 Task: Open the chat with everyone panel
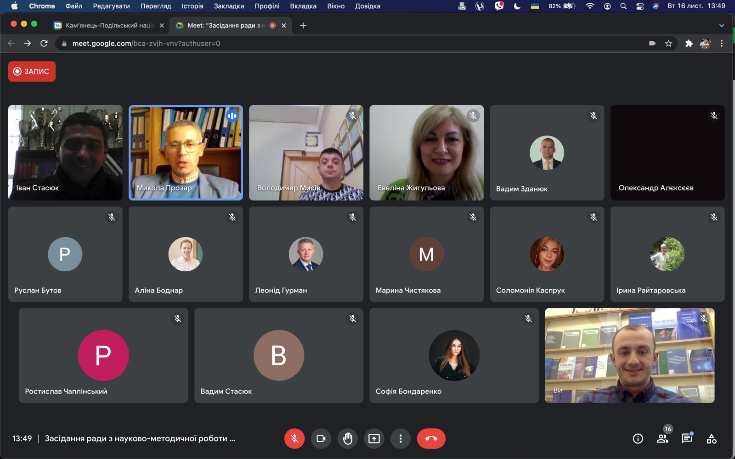click(x=687, y=439)
